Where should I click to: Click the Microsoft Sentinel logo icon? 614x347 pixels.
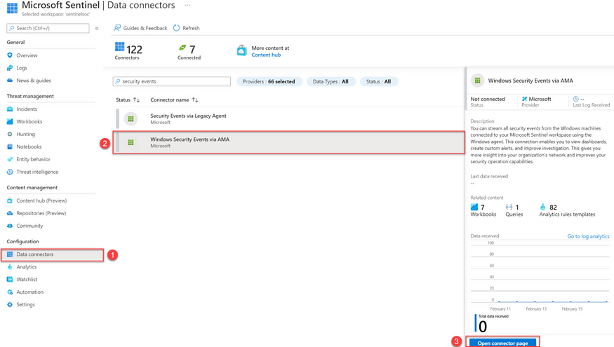pos(12,8)
